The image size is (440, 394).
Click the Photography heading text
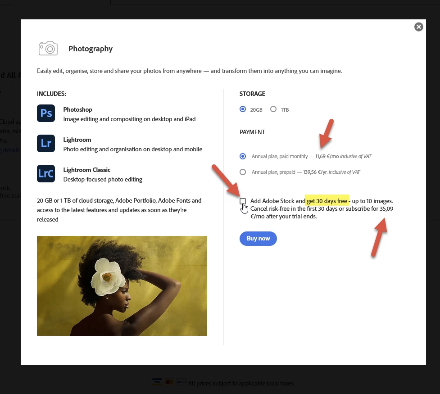pos(91,49)
